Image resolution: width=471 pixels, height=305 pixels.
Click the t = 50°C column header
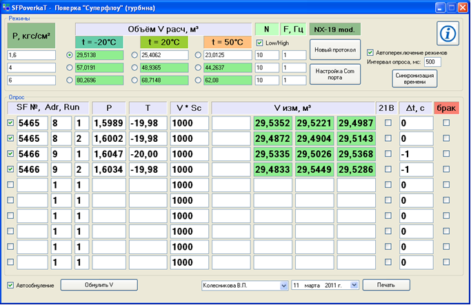(228, 42)
